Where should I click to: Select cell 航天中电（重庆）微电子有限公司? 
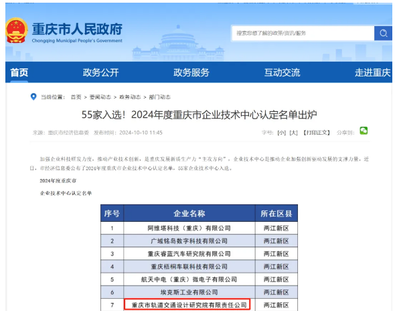coord(189,279)
